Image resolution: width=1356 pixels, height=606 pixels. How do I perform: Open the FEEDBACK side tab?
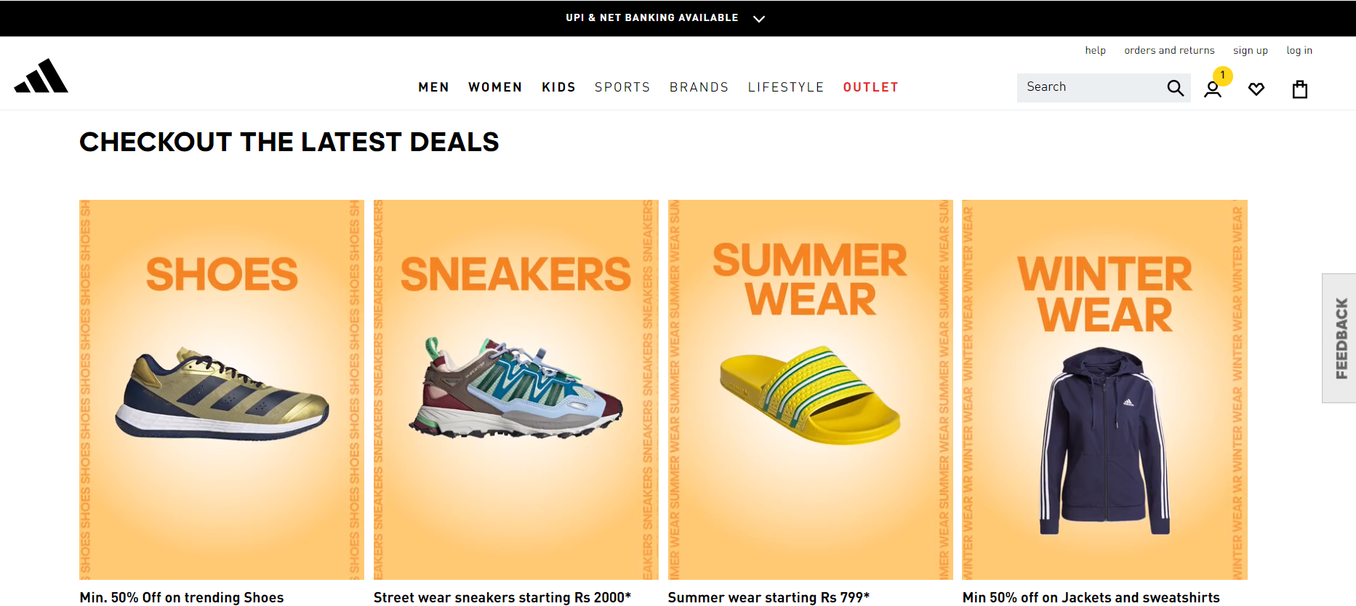1339,338
